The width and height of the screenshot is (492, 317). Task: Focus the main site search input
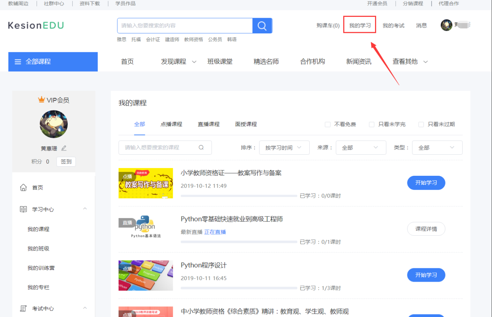(x=185, y=26)
